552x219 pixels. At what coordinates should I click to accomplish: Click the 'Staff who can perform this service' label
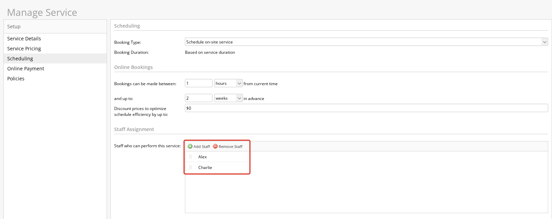pos(148,146)
